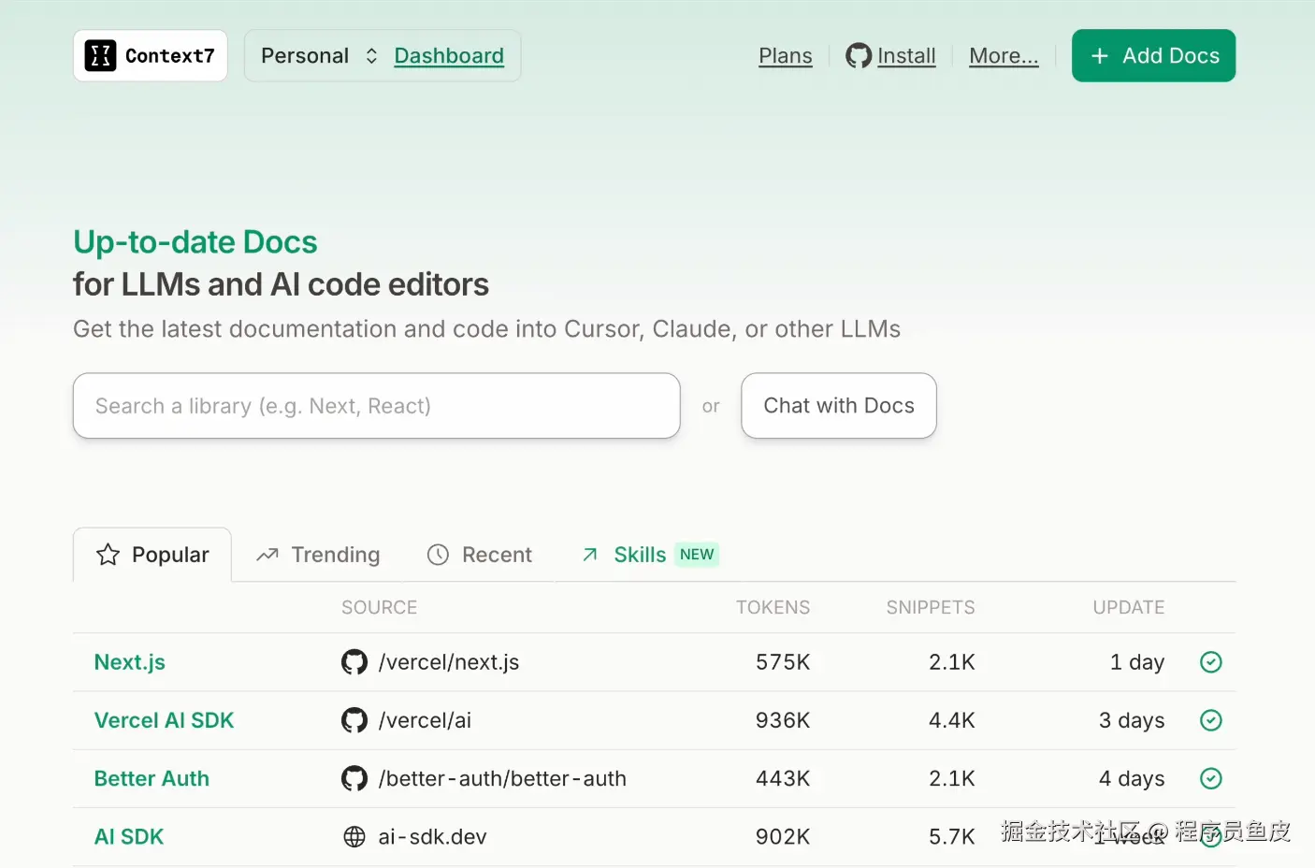Click the check status icon for Vercel AI SDK

pos(1210,720)
